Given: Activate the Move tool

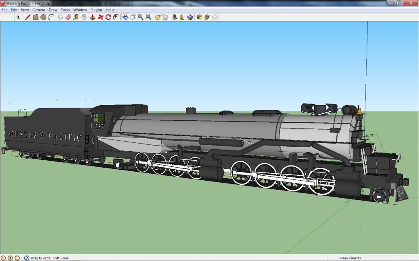Looking at the screenshot, I should click(101, 17).
